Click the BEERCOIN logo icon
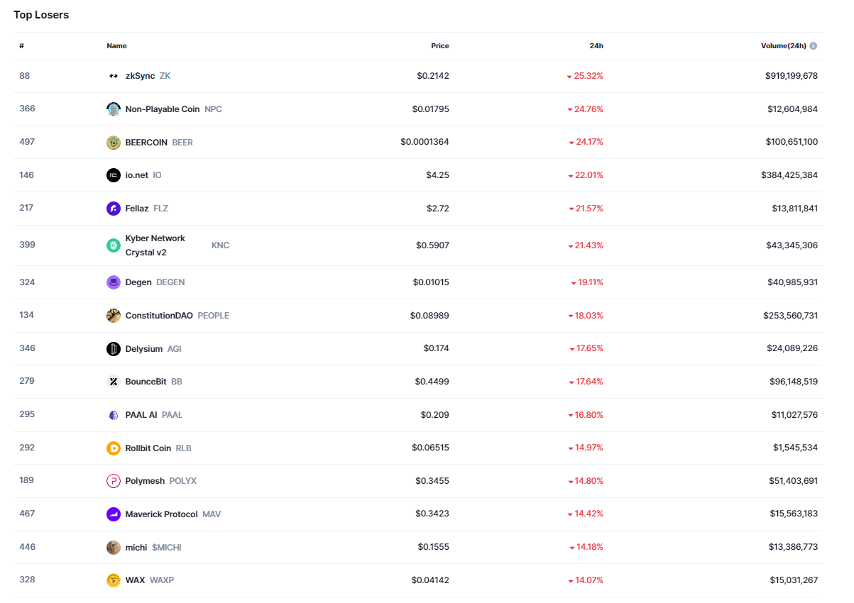 pos(114,143)
